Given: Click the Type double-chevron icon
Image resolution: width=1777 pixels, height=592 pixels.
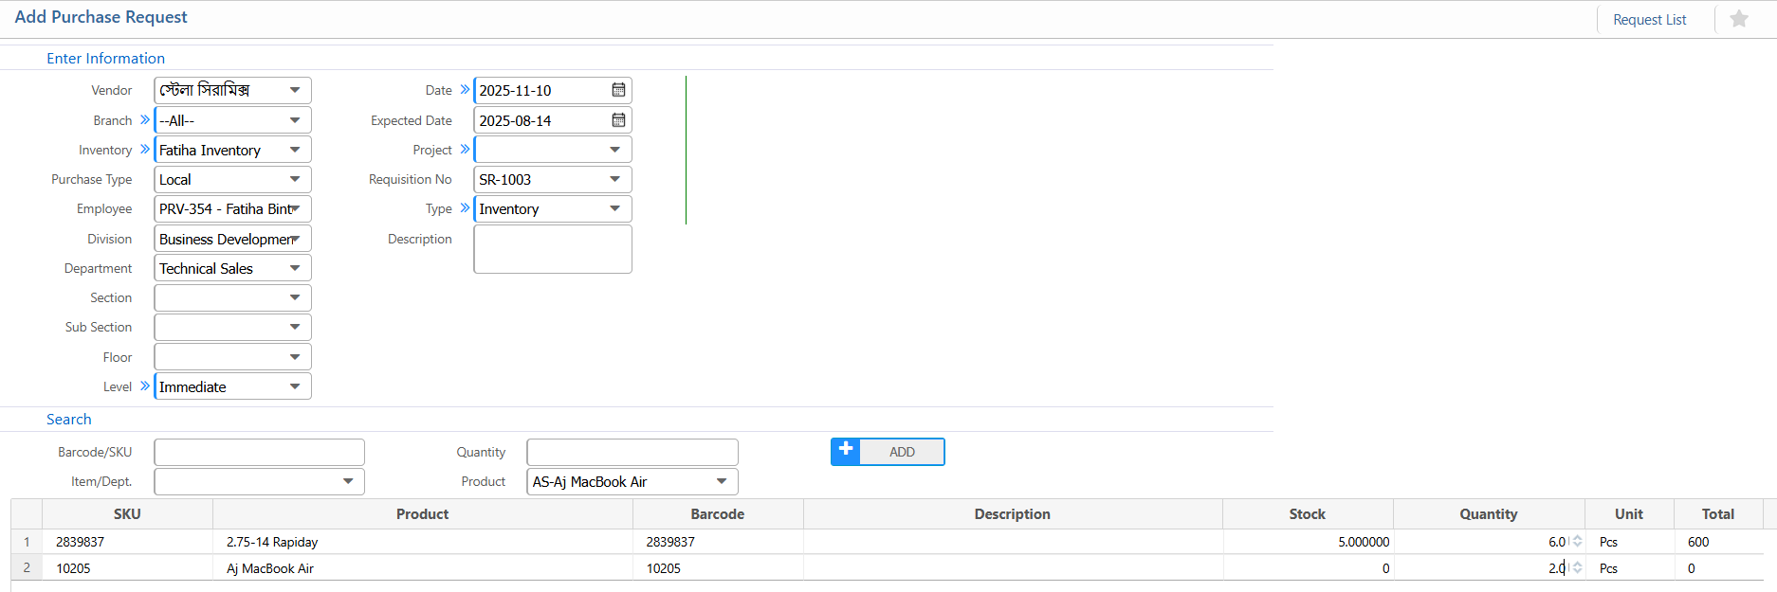Looking at the screenshot, I should 465,207.
